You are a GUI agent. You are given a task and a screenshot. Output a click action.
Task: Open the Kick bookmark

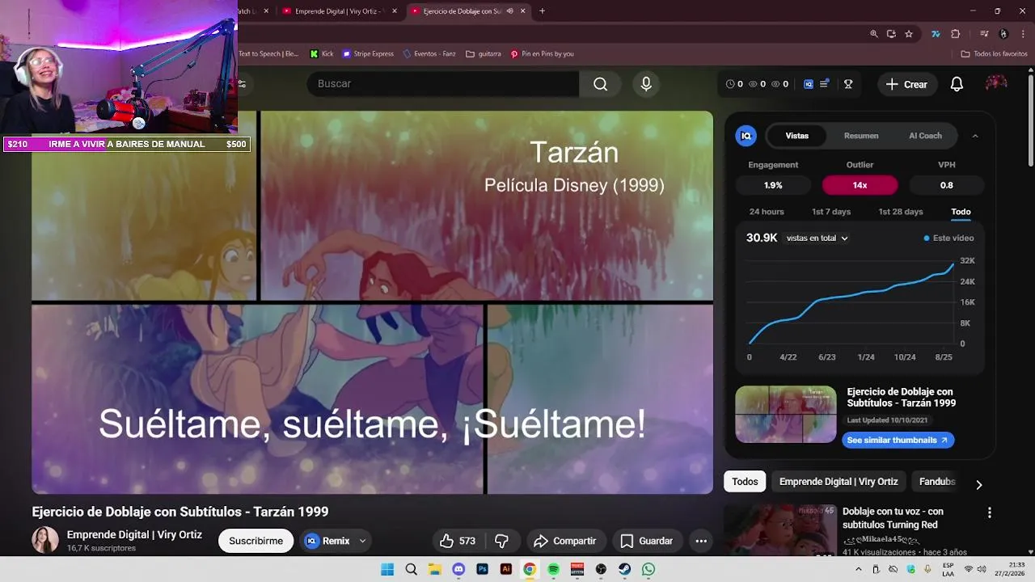click(322, 54)
